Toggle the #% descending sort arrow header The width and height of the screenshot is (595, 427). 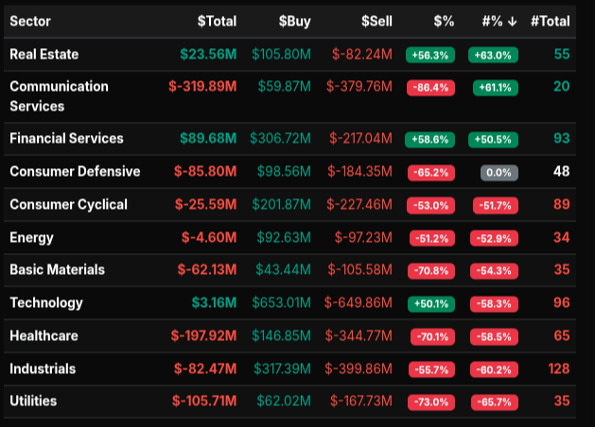click(498, 21)
